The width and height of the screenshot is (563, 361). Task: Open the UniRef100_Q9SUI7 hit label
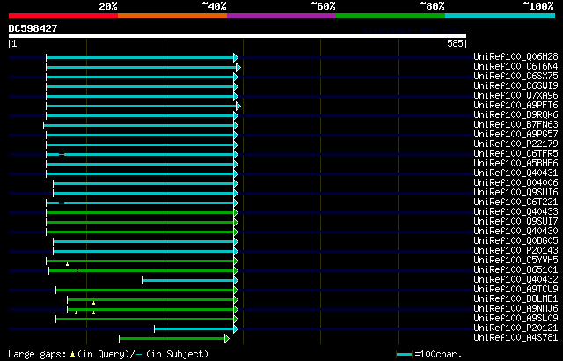[x=516, y=222]
